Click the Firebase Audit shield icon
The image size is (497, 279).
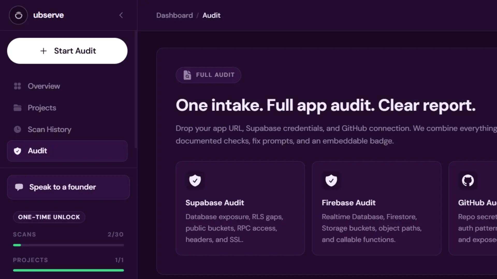click(x=331, y=180)
